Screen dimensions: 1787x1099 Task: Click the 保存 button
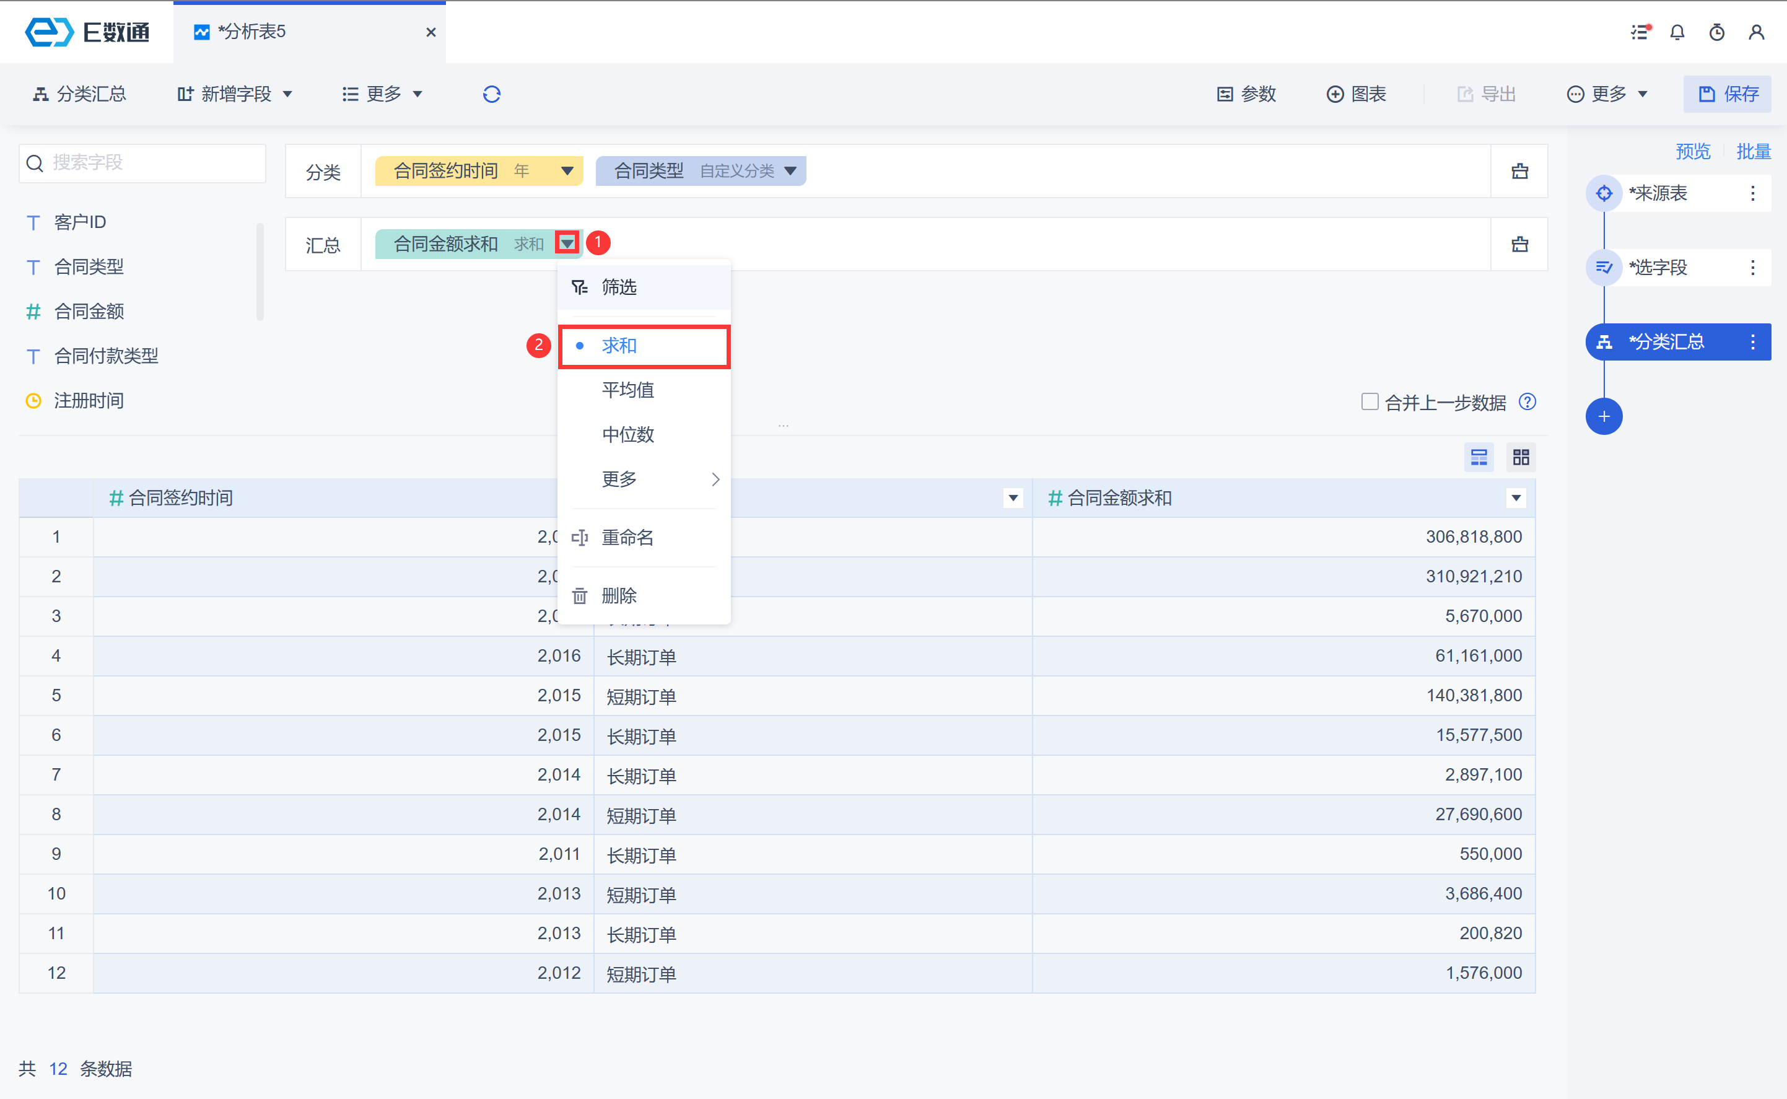(x=1728, y=95)
